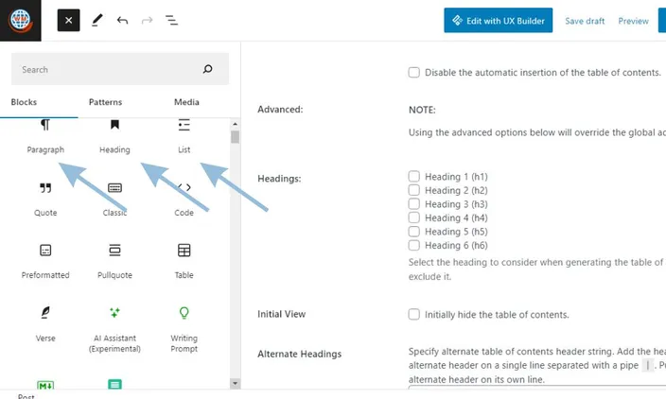Switch to the Patterns tab
666x399 pixels.
[x=105, y=102]
